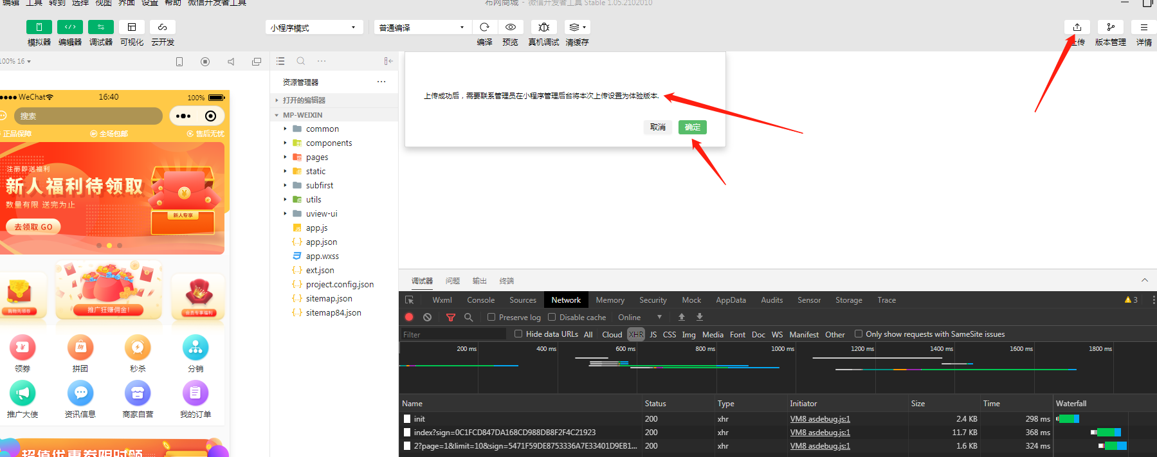Open the visualization (可视化) tool
1157x457 pixels.
coord(132,27)
